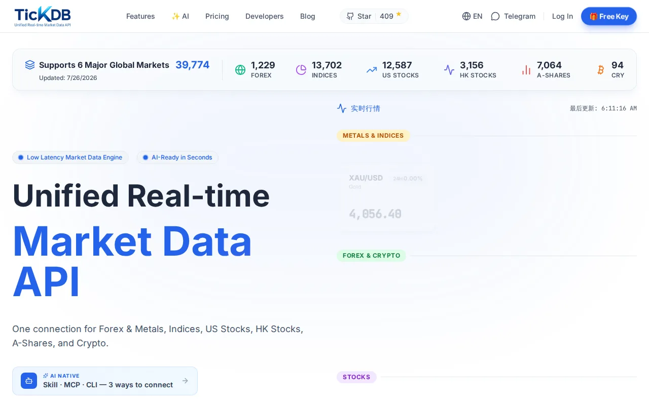Click the XAU/USD Gold quote card
Viewport: 649px width, 405px height.
(388, 198)
